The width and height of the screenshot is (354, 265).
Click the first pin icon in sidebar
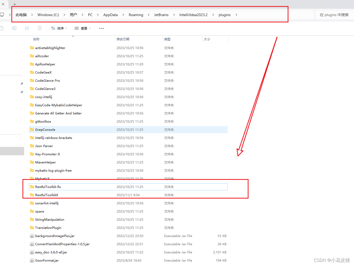point(22,84)
